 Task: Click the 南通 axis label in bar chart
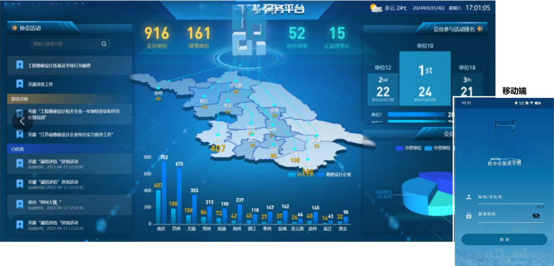coord(222,228)
